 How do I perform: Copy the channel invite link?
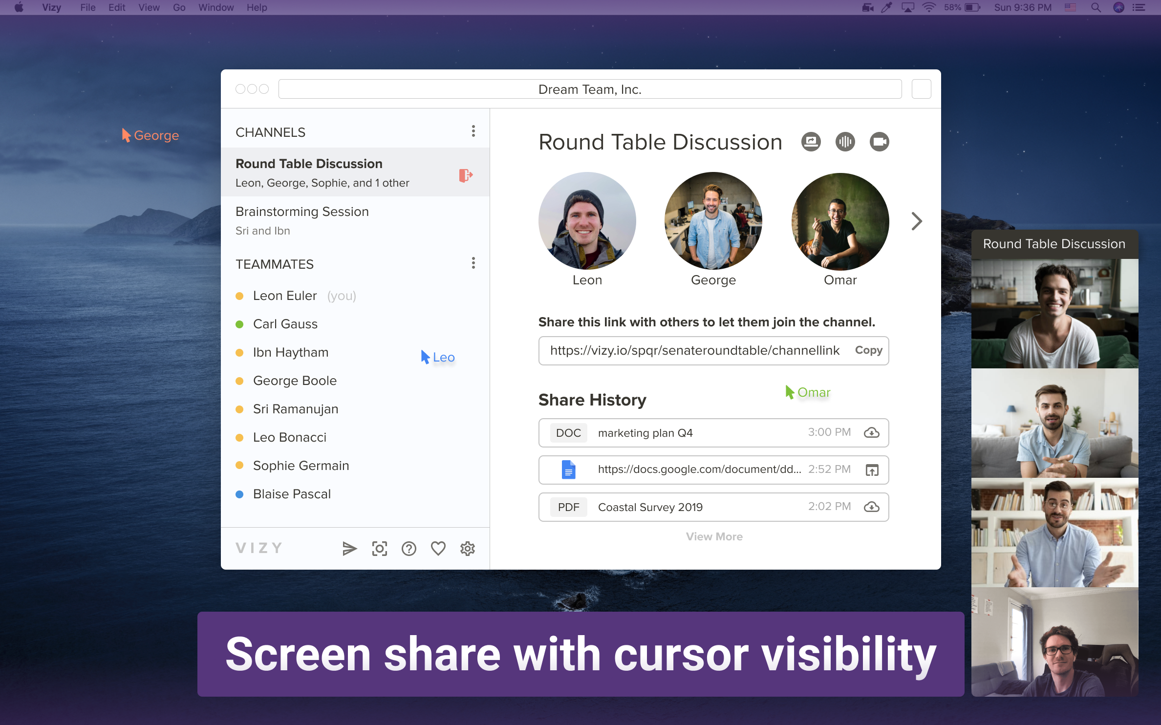pyautogui.click(x=868, y=350)
